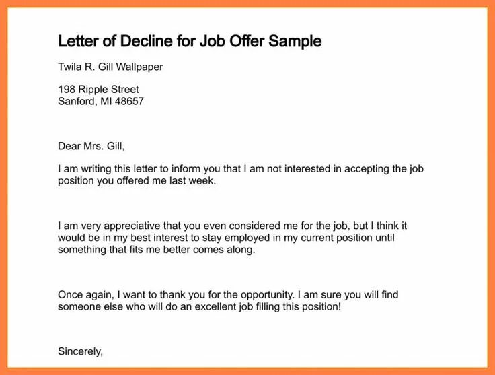Viewport: 495px width, 375px height.
Task: Click the ZIP code '48657'
Action: click(128, 102)
